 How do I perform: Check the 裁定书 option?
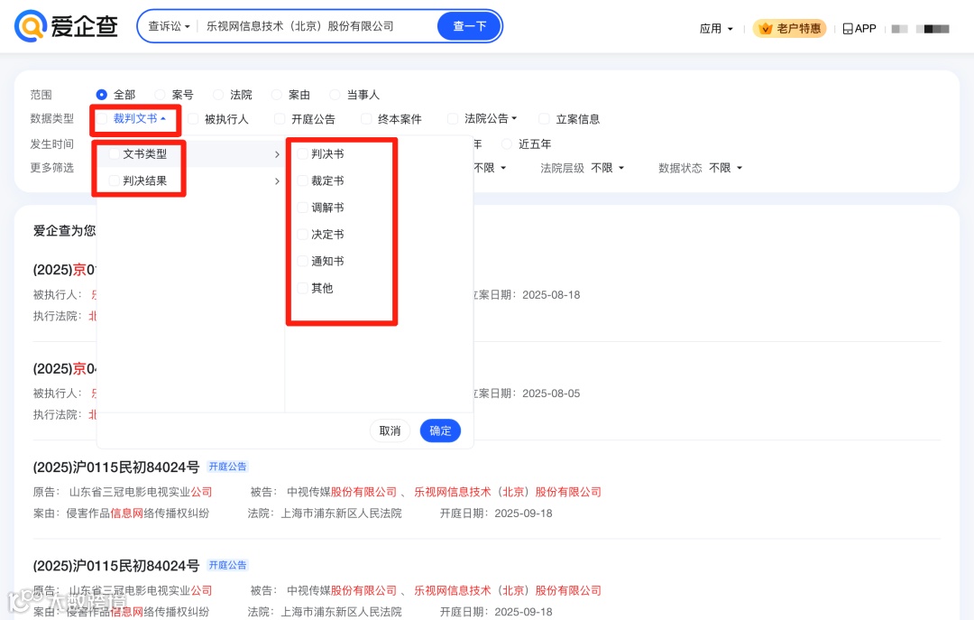(x=302, y=181)
